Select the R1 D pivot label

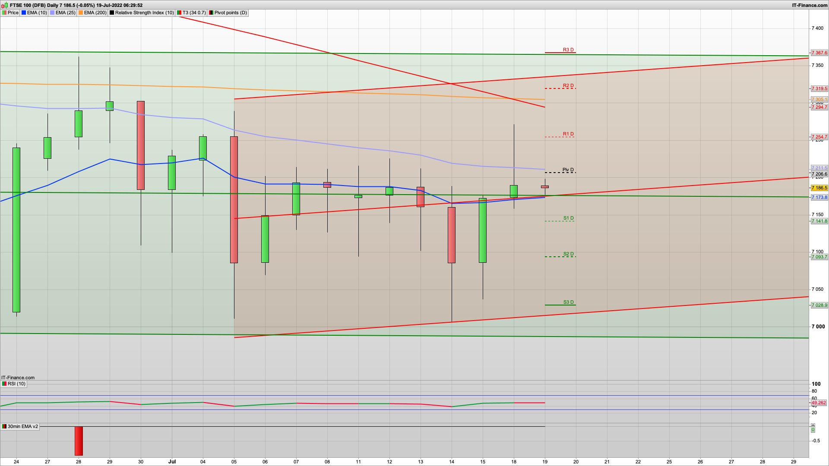tap(568, 134)
